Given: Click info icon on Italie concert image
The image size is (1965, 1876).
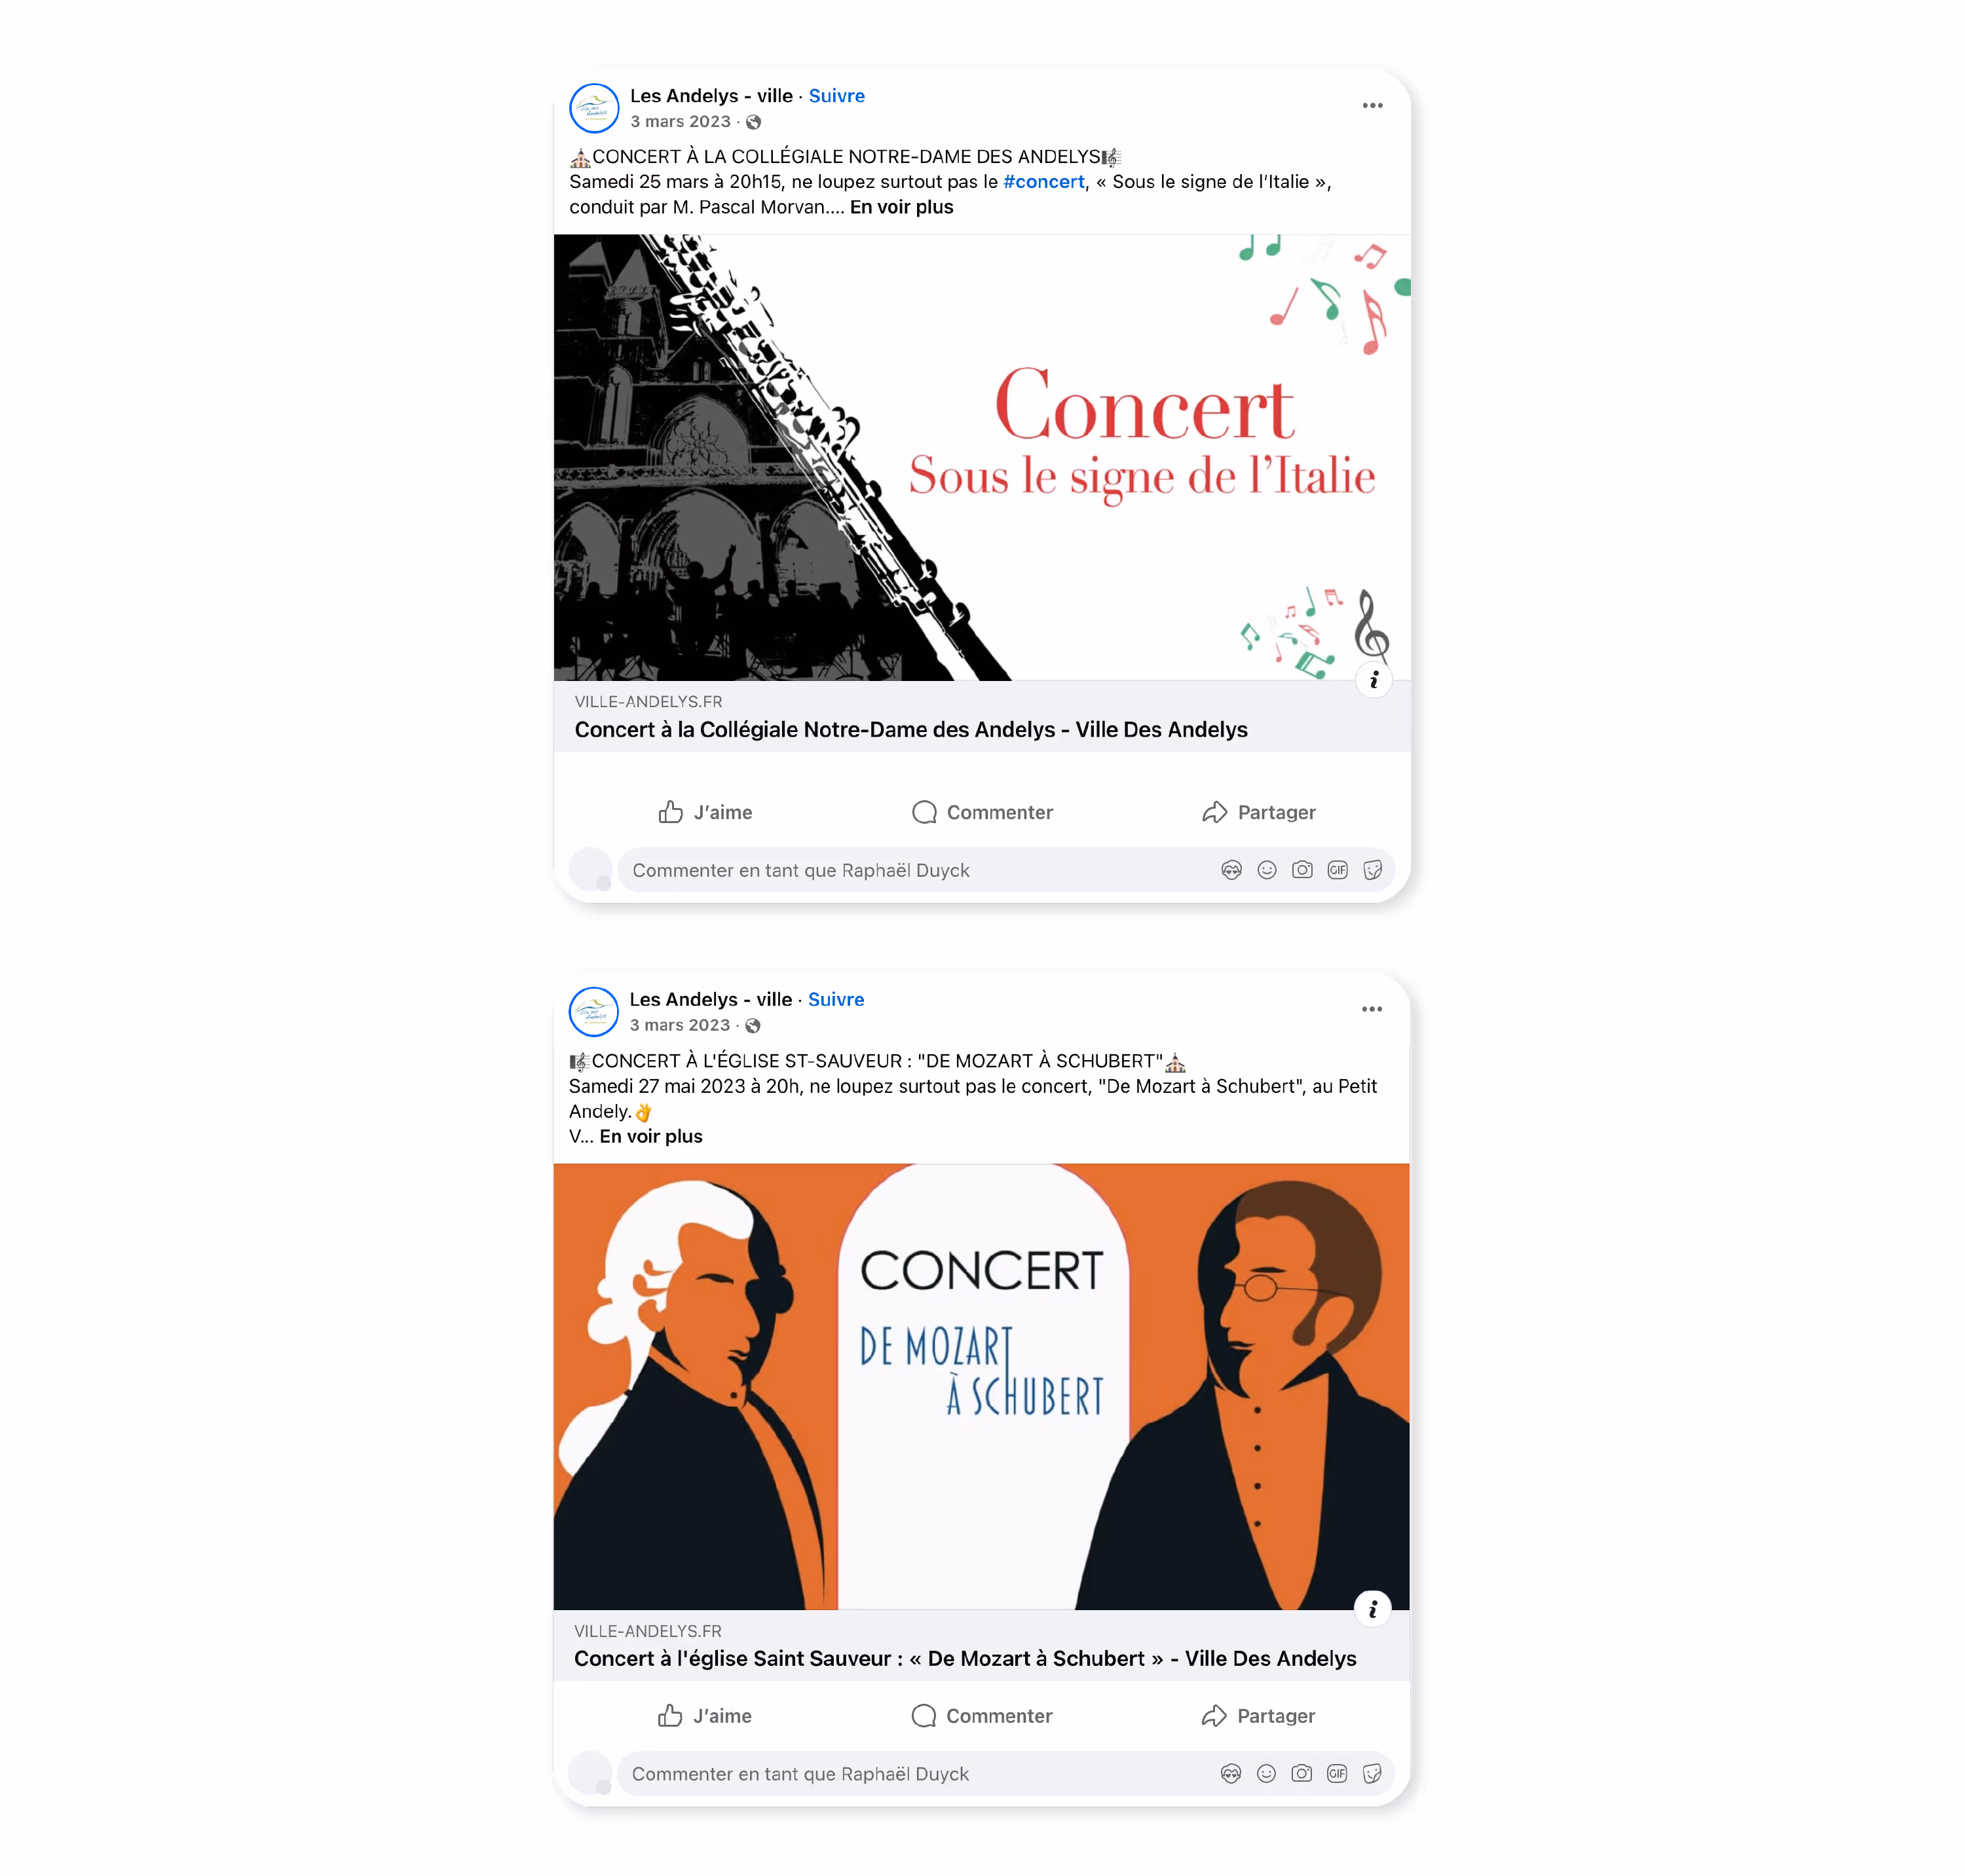Looking at the screenshot, I should click(1374, 680).
